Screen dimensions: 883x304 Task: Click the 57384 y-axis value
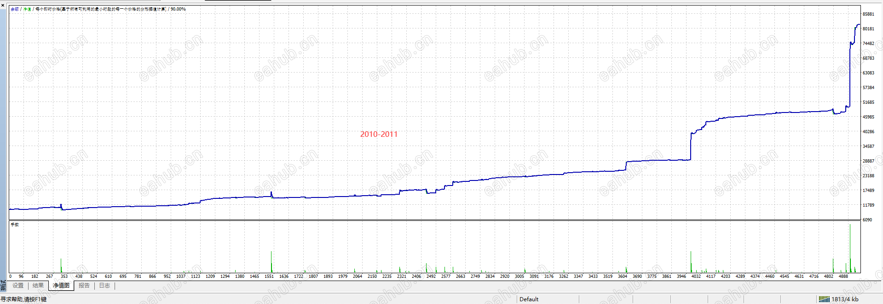868,88
